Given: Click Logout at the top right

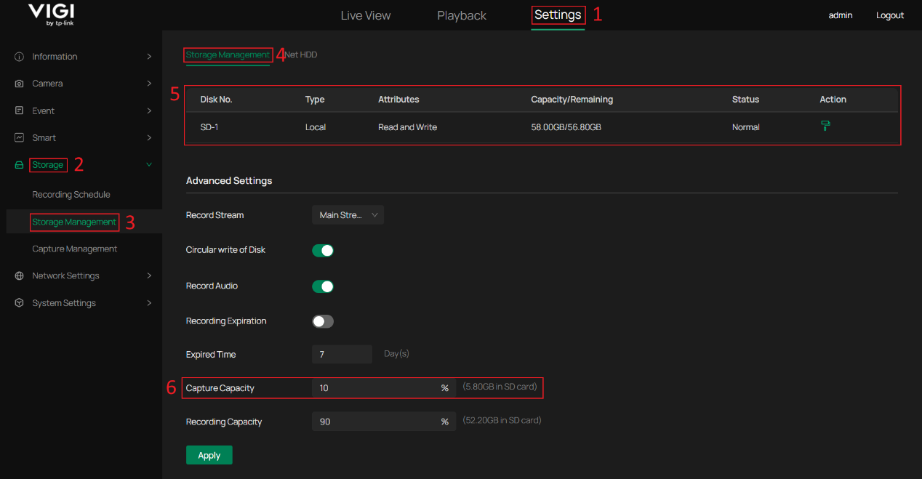Looking at the screenshot, I should pyautogui.click(x=889, y=15).
